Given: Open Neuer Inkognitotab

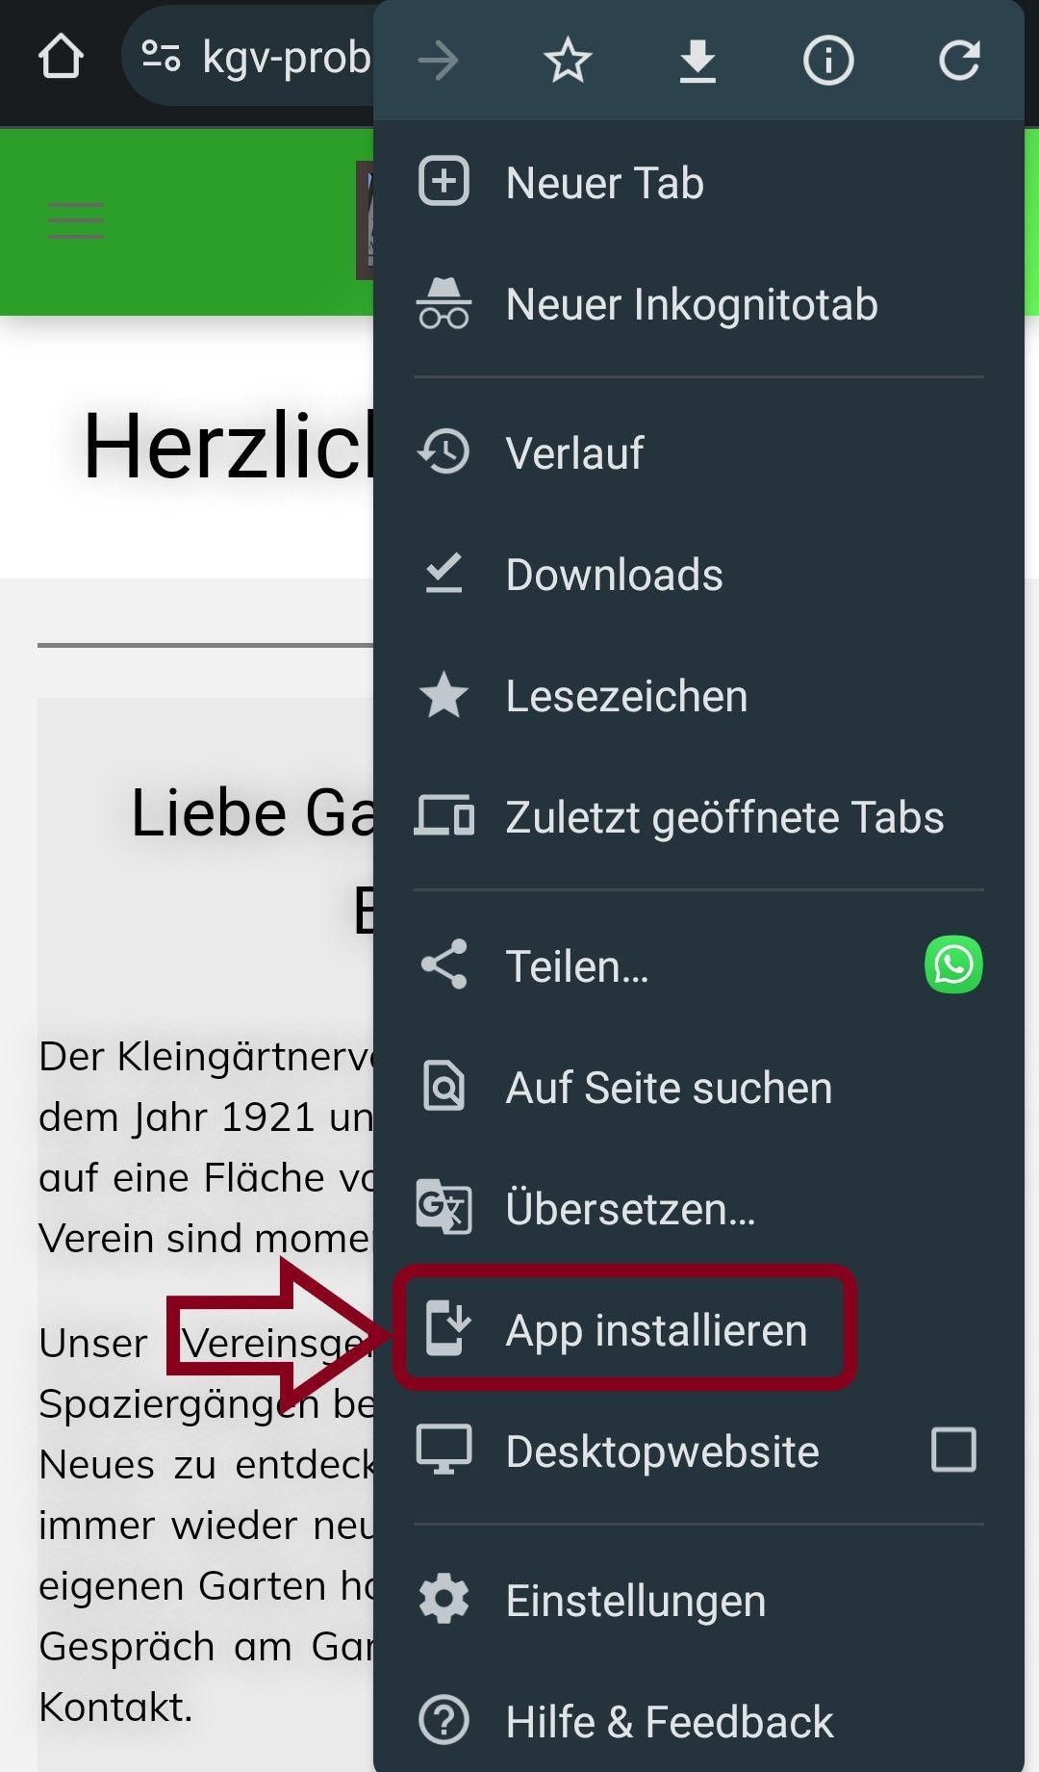Looking at the screenshot, I should (x=699, y=304).
